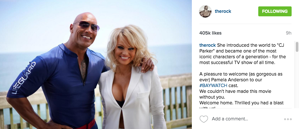Open the three-dot more options menu

coord(288,119)
